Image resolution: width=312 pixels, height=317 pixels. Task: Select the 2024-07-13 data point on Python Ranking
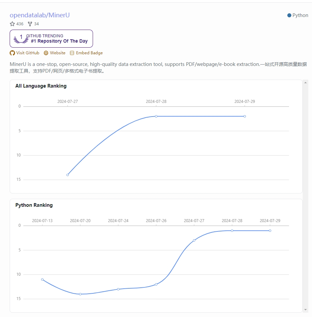click(x=42, y=280)
